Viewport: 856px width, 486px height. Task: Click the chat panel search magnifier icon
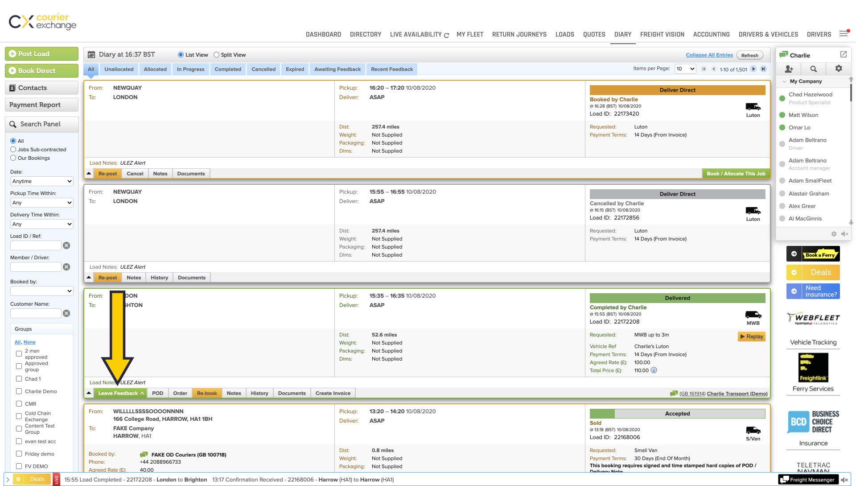coord(814,69)
